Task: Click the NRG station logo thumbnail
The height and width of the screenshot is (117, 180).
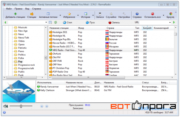Action: 19,91
